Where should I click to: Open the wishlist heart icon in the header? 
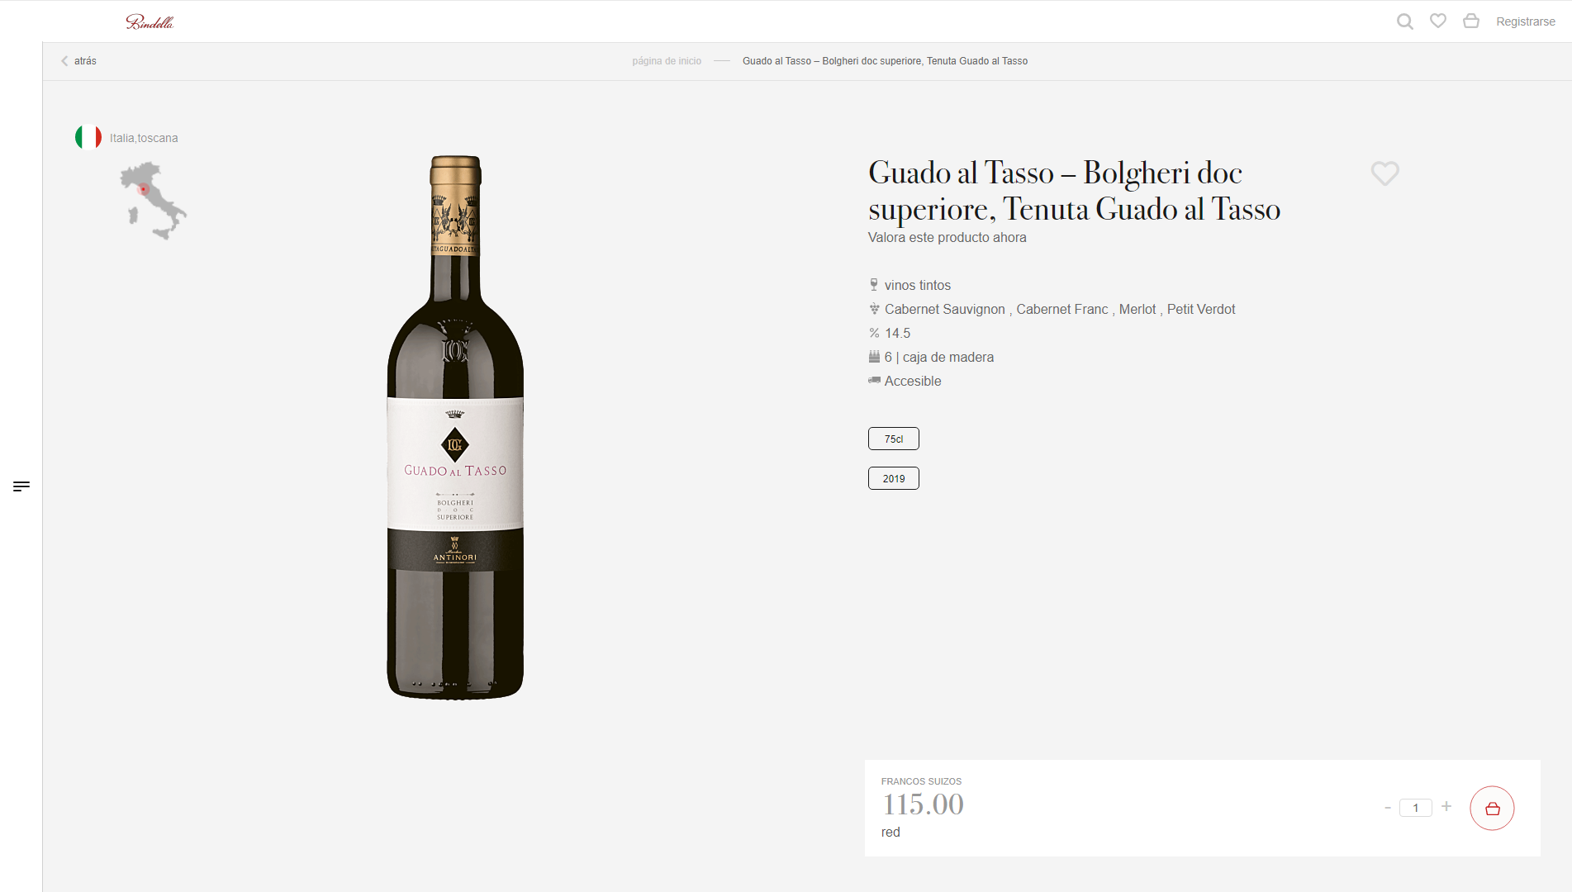pos(1438,21)
